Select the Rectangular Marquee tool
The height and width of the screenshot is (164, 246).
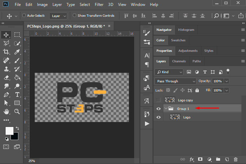(x=17, y=35)
